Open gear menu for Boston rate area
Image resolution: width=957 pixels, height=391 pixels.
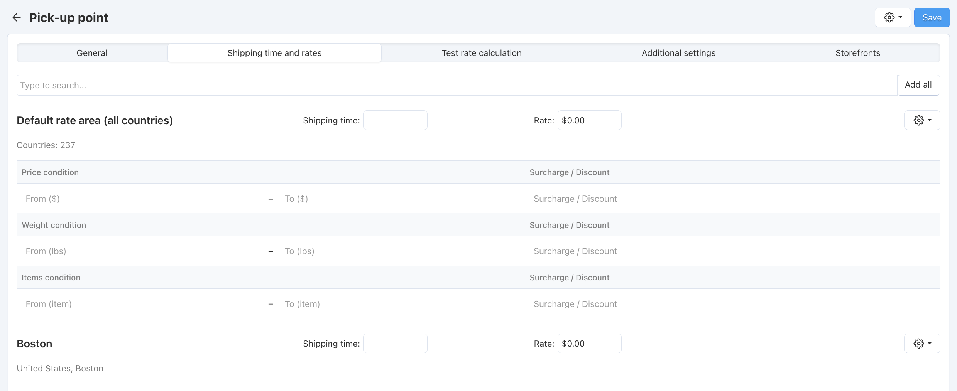coord(922,343)
